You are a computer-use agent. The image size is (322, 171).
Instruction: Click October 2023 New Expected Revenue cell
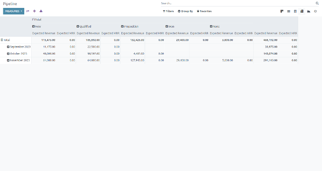coord(44,54)
